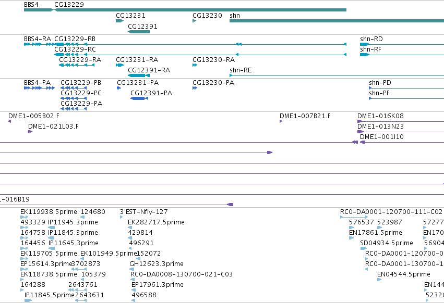
Task: Open the CG13229-PA protein feature
Action: (74, 109)
